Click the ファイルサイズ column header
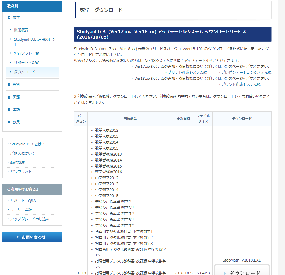 click(203, 119)
